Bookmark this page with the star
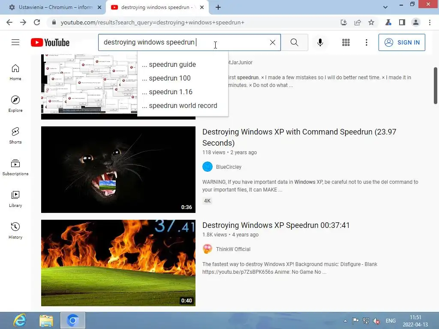Viewport: 439px width, 329px height. [371, 22]
